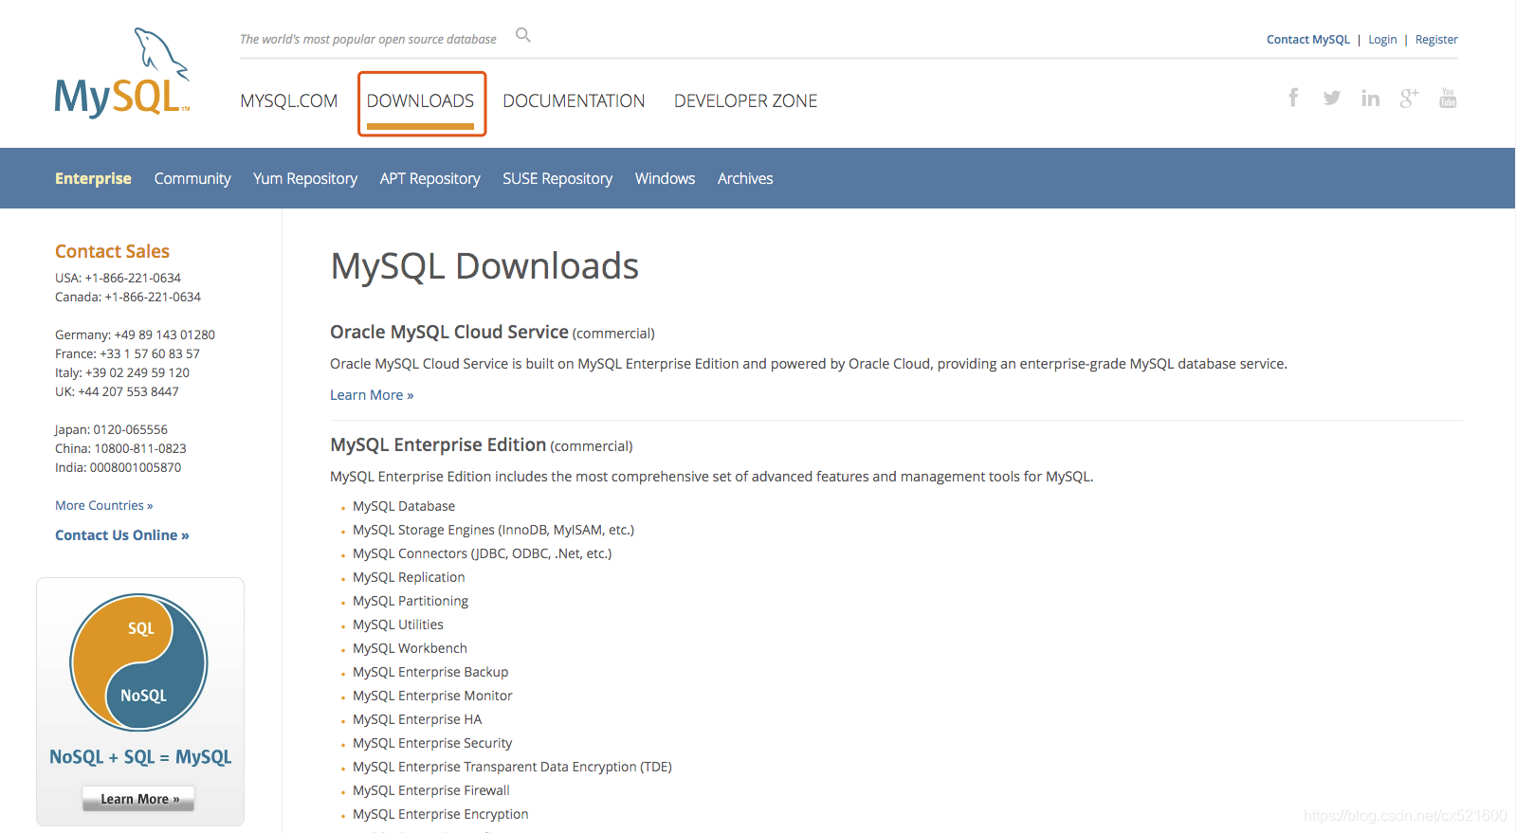Click the USA sales phone number
Screen dimensions: 1516x833
pos(133,278)
